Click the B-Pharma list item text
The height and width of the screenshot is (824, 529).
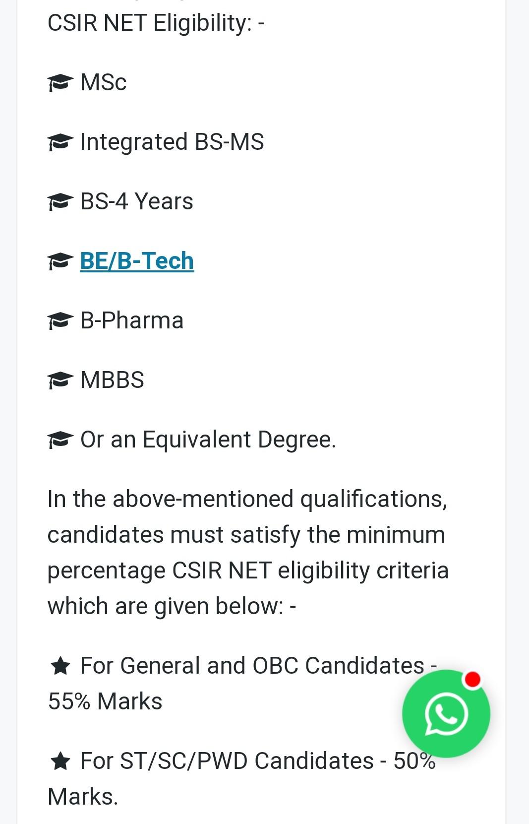[x=132, y=320]
